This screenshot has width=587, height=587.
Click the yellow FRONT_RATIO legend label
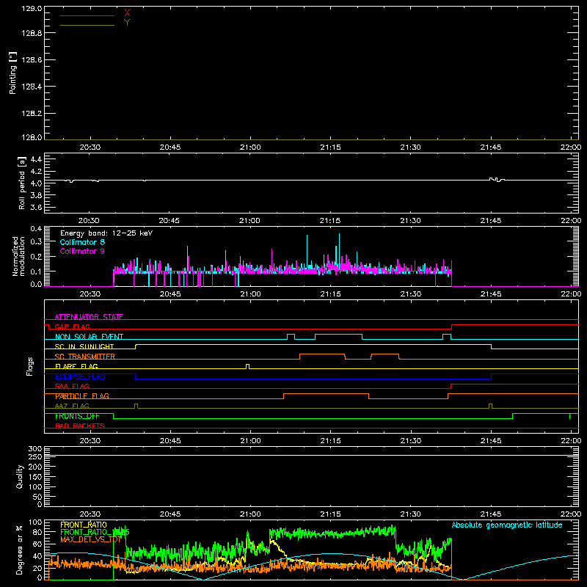[84, 525]
